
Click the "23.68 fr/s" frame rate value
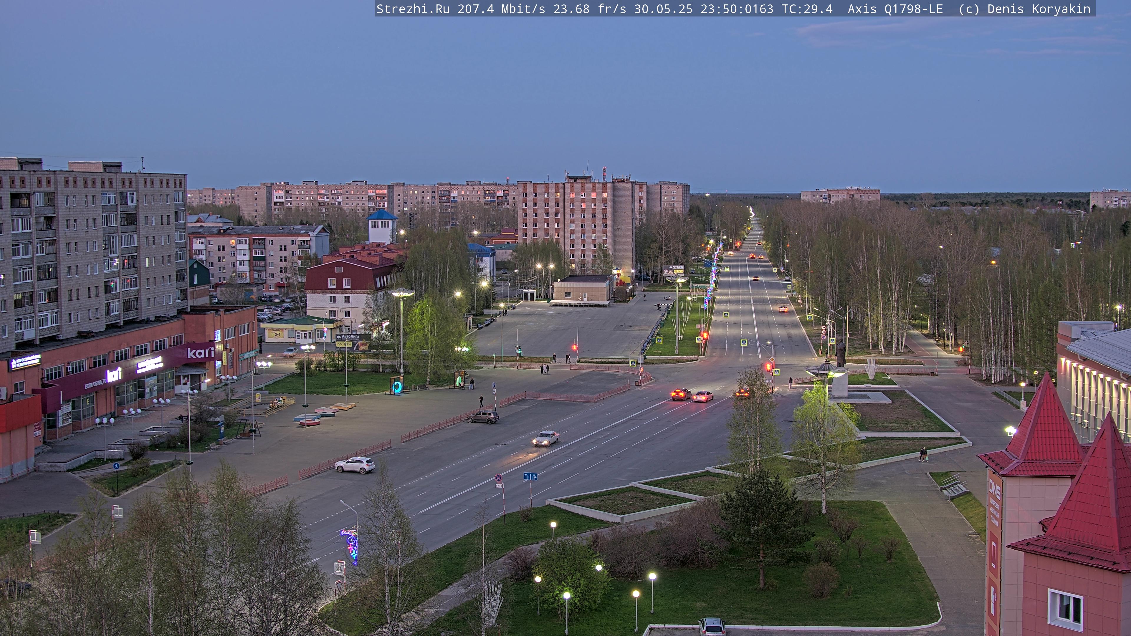[590, 9]
